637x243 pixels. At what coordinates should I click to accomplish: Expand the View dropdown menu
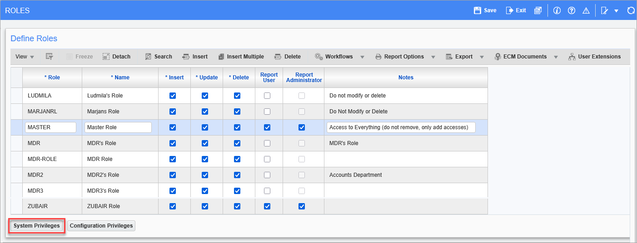click(25, 57)
